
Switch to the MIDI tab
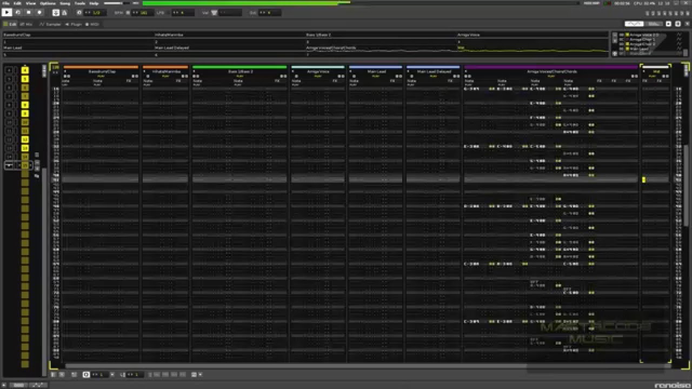[x=92, y=24]
